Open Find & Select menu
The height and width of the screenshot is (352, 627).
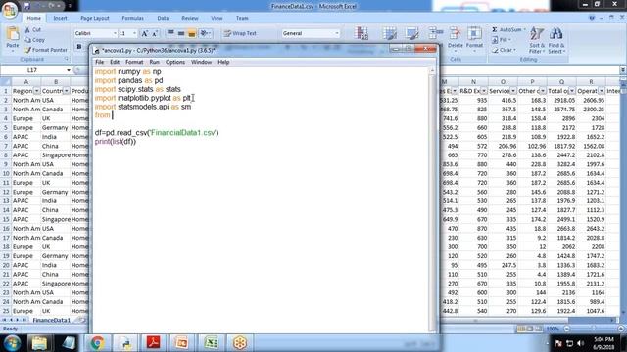click(556, 40)
